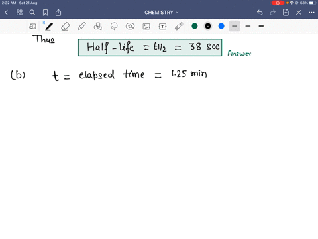
Task: Tap the handwritten word 'Thus'
Action: 44,39
